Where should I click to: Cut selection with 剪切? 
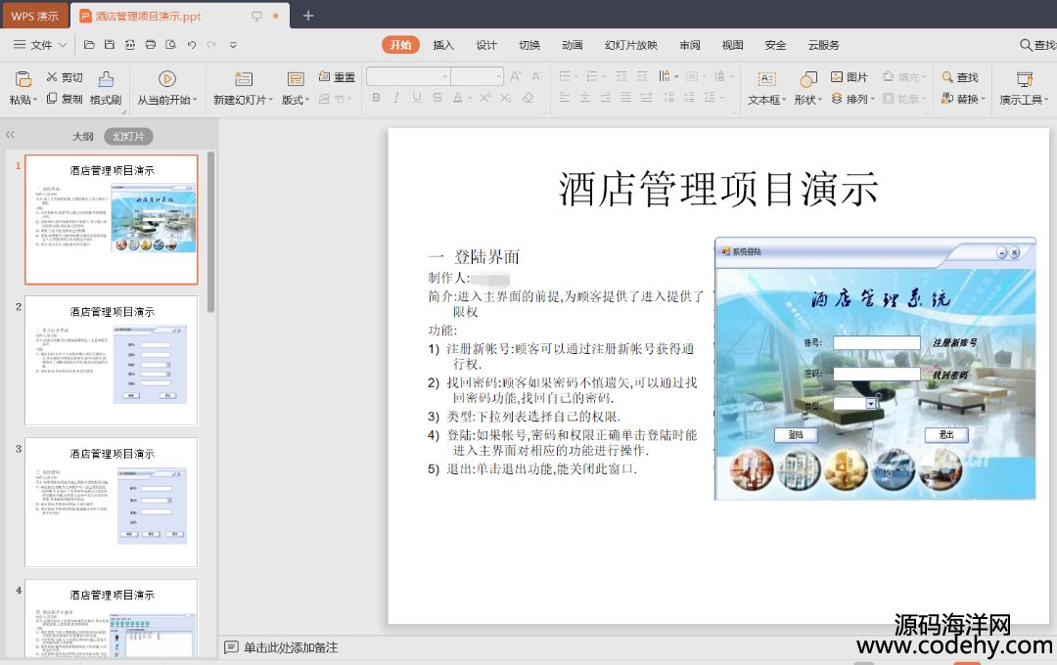click(65, 77)
